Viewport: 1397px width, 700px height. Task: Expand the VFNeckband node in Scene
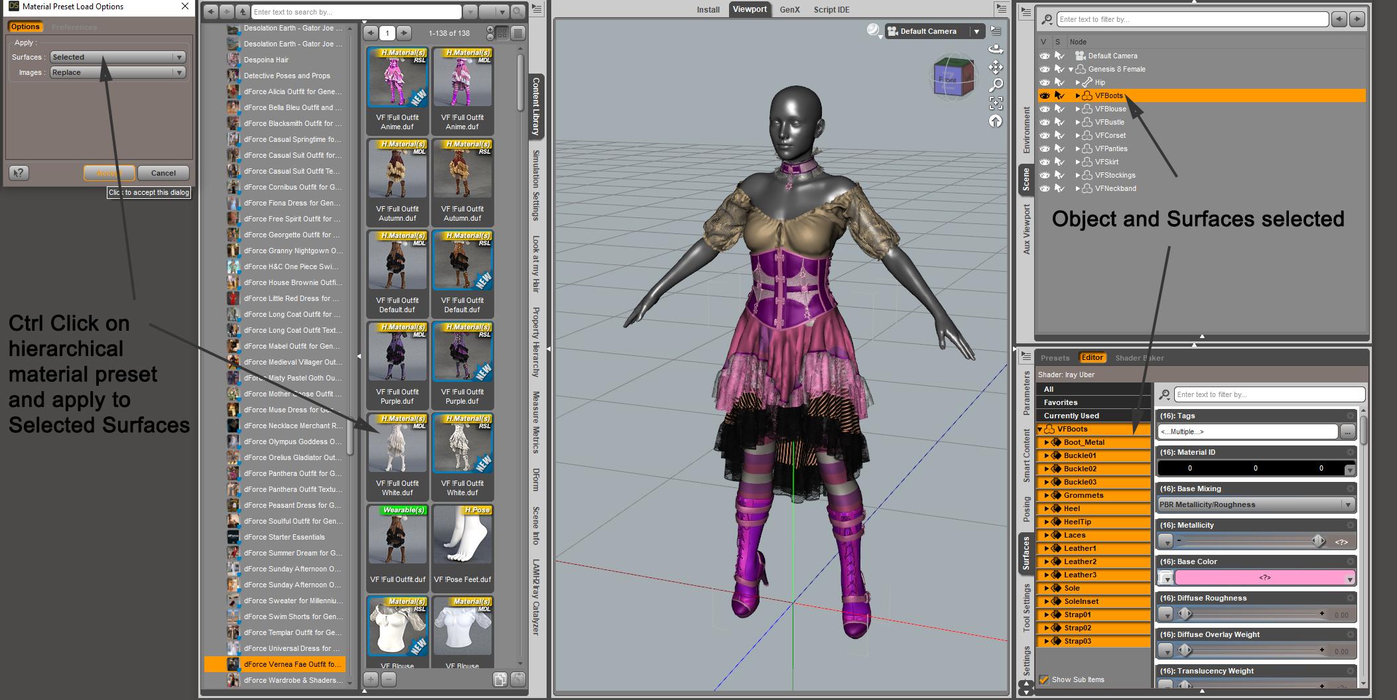pos(1078,189)
